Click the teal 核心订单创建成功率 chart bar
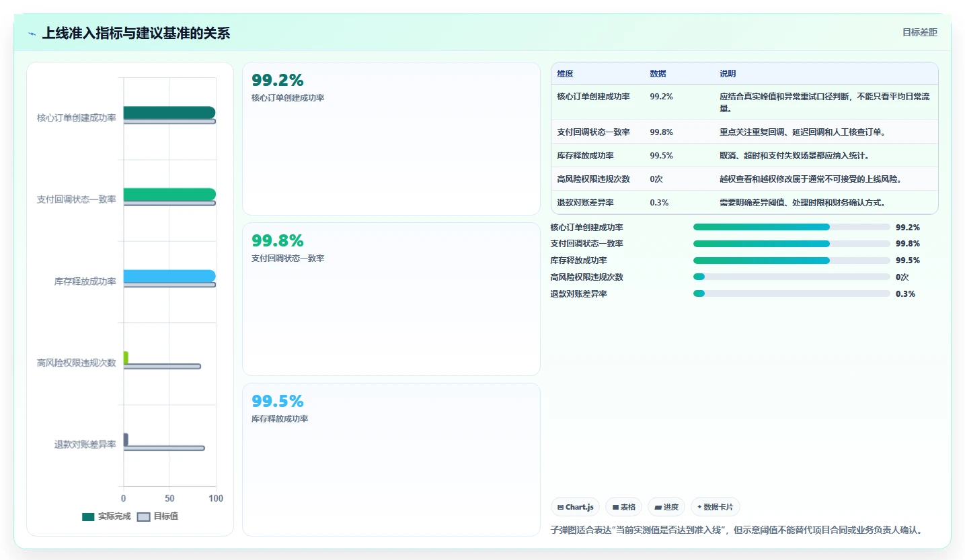 coord(169,112)
